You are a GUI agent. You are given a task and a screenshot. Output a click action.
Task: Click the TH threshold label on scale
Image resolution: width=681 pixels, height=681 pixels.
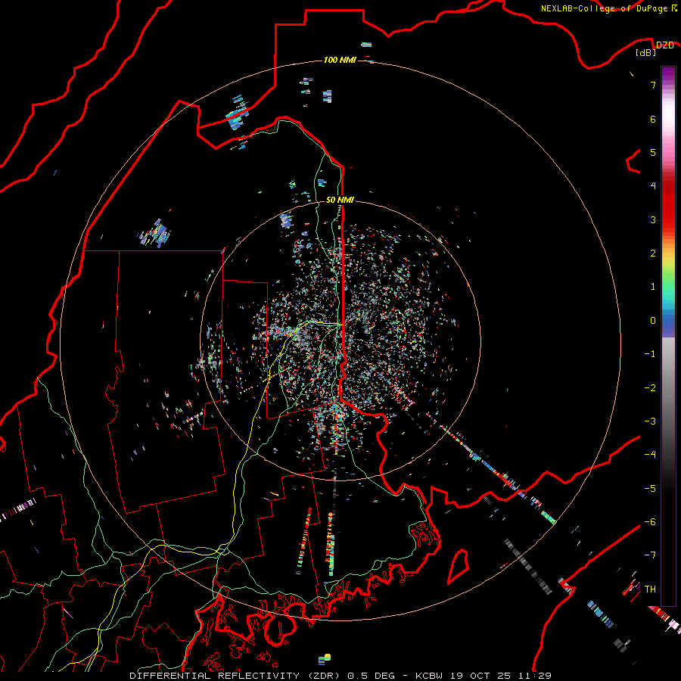pyautogui.click(x=650, y=589)
